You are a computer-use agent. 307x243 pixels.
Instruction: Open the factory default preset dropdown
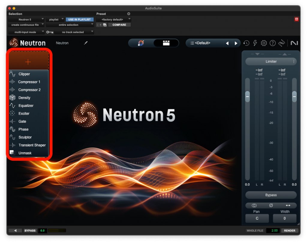pyautogui.click(x=113, y=19)
